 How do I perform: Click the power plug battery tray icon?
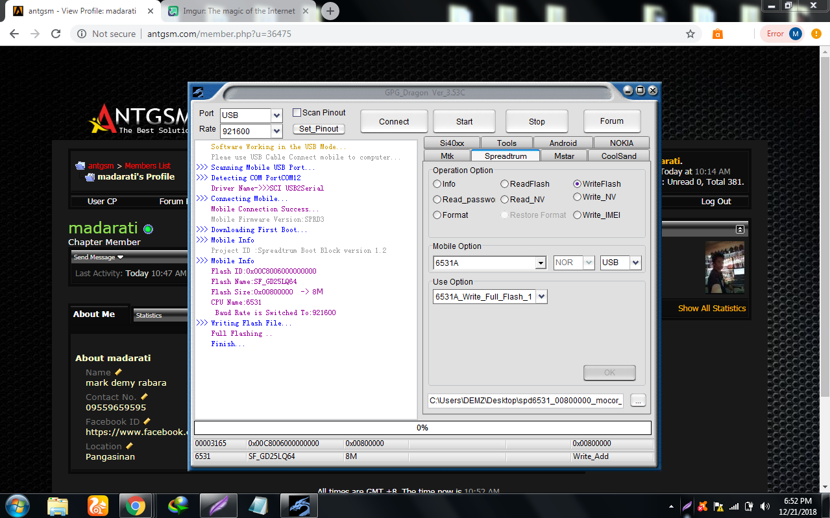(750, 506)
